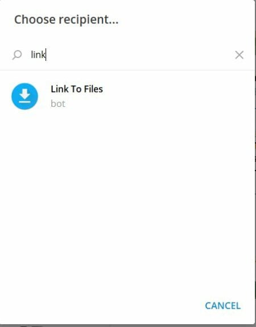Click the dimmed background strip below the dialog
256x327 pixels.
coord(128,325)
